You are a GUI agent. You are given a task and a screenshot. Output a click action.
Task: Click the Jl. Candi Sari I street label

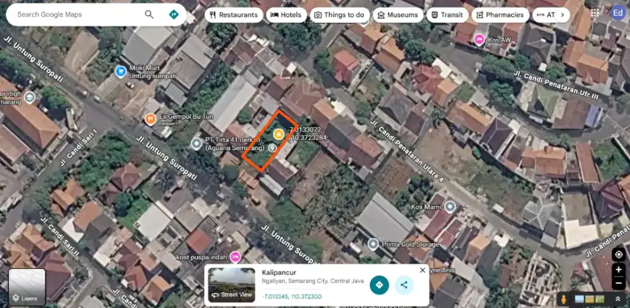(79, 148)
